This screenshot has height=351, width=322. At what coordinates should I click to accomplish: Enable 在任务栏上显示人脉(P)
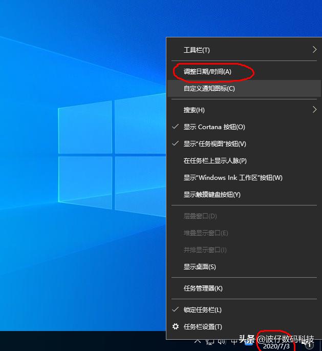pyautogui.click(x=244, y=161)
